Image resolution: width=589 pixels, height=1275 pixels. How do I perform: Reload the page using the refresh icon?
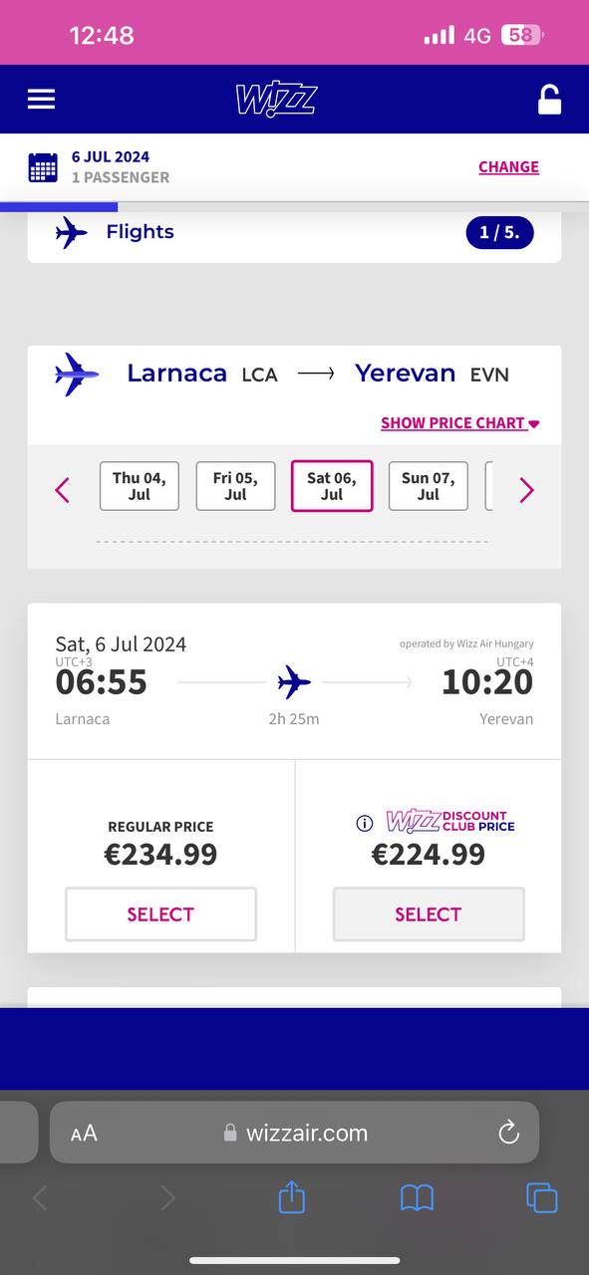[508, 1133]
